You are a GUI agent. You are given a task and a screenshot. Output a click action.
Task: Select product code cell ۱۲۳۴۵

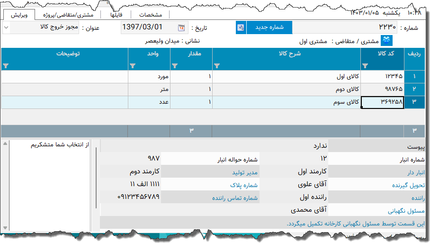382,77
